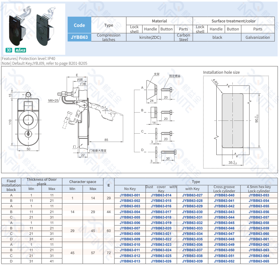The width and height of the screenshot is (279, 265).
Task: Open part number JYBB63-001
Action: 130,195
